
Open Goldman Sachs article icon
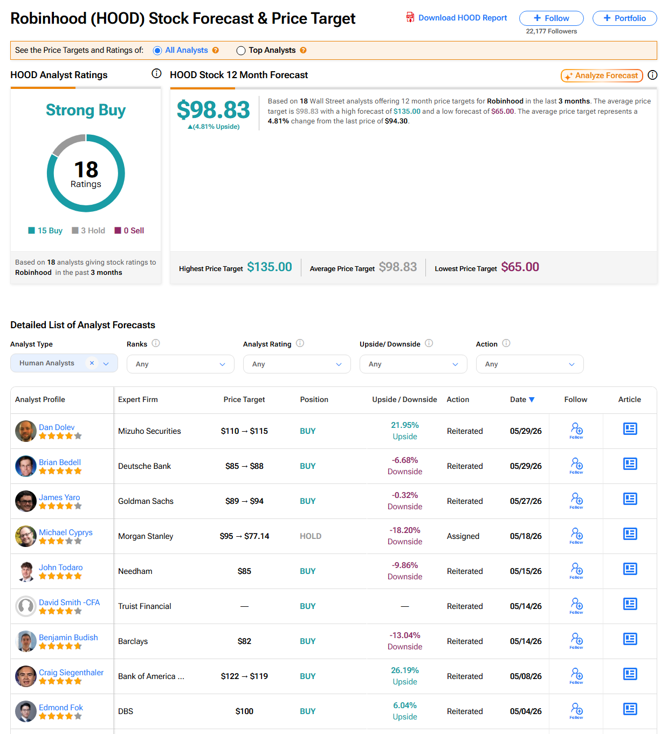click(630, 499)
